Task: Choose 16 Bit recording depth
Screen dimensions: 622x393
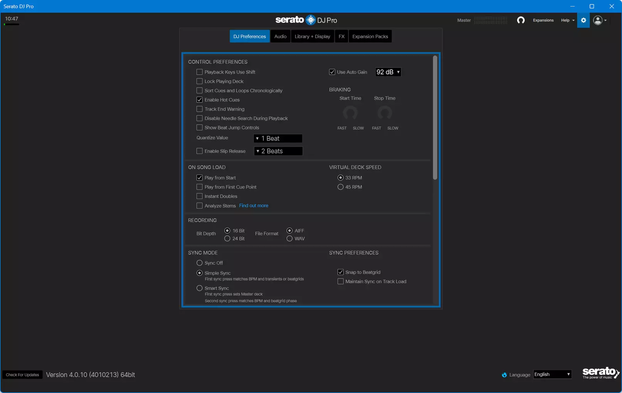Action: click(227, 230)
